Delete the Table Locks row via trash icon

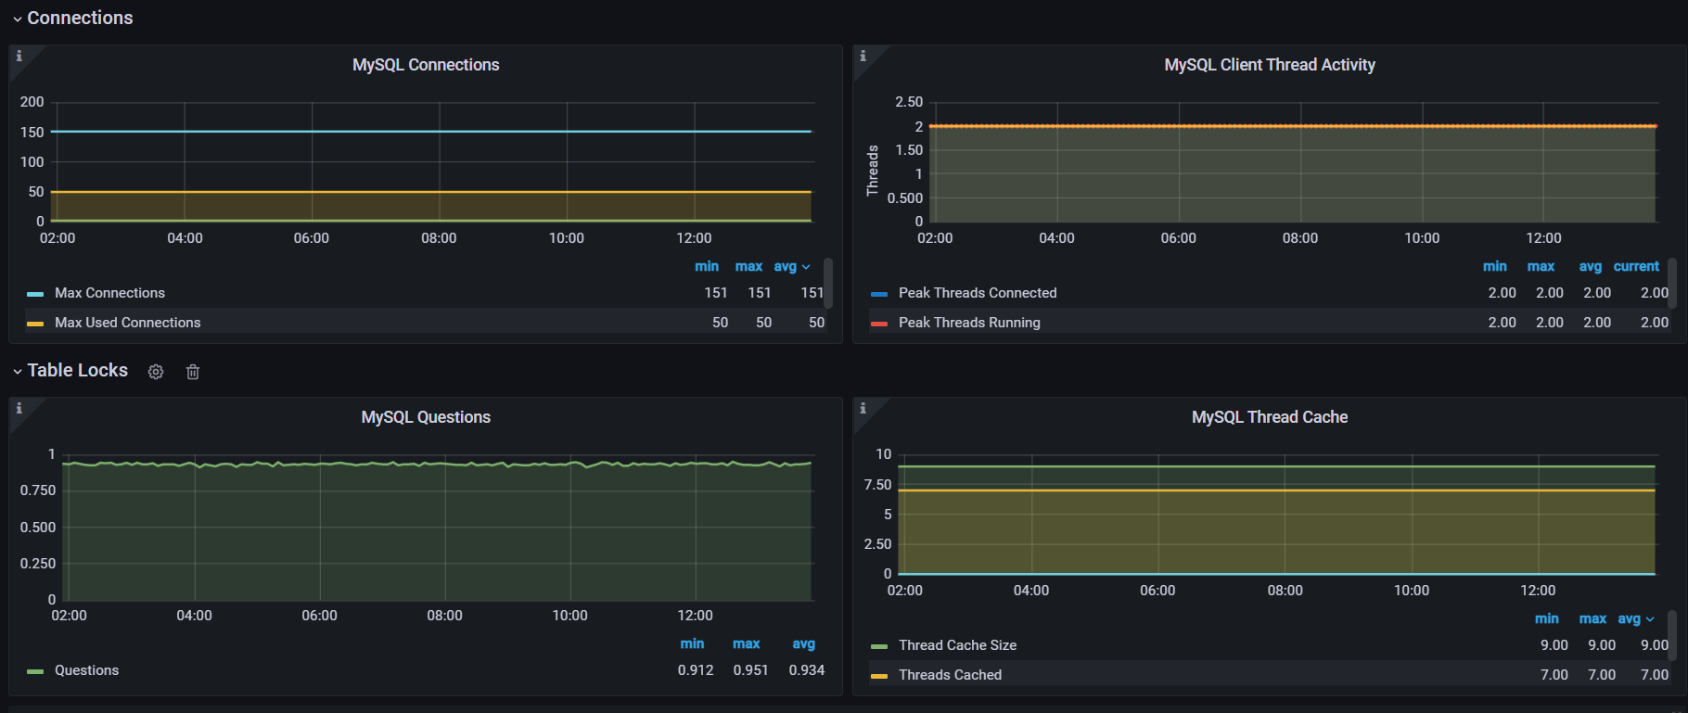click(x=193, y=372)
